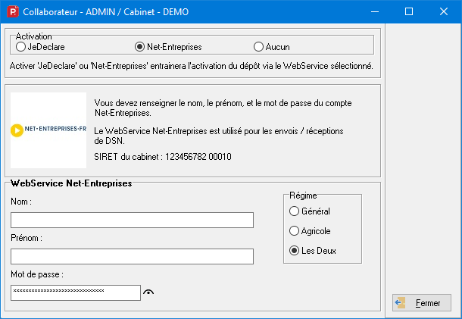This screenshot has height=319, width=462.
Task: Choose Les Deux régime
Action: click(x=295, y=251)
